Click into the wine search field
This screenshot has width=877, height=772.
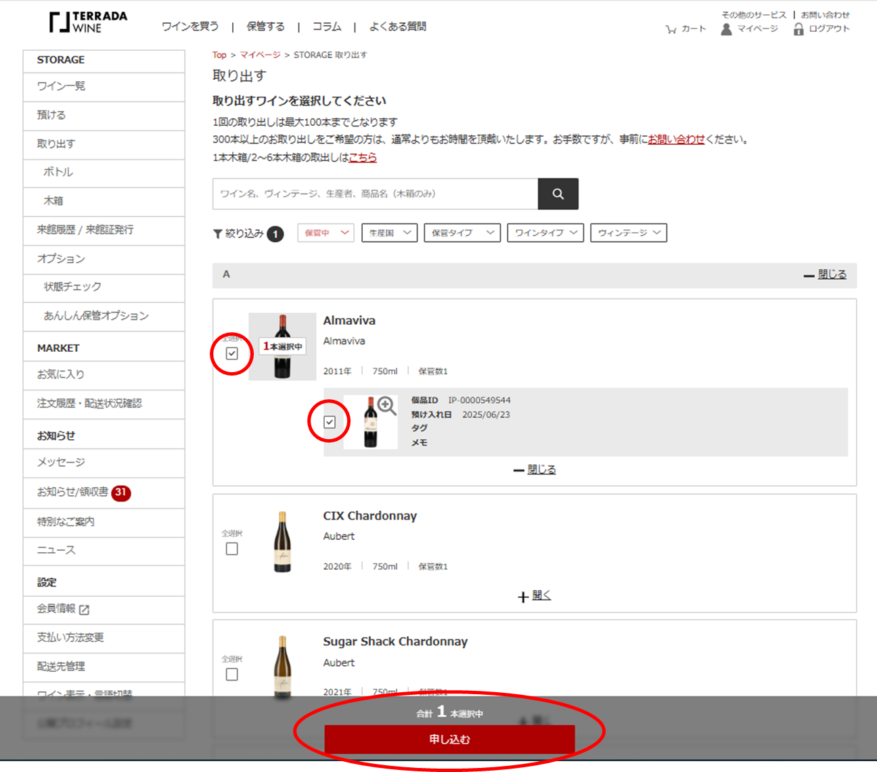pos(376,194)
